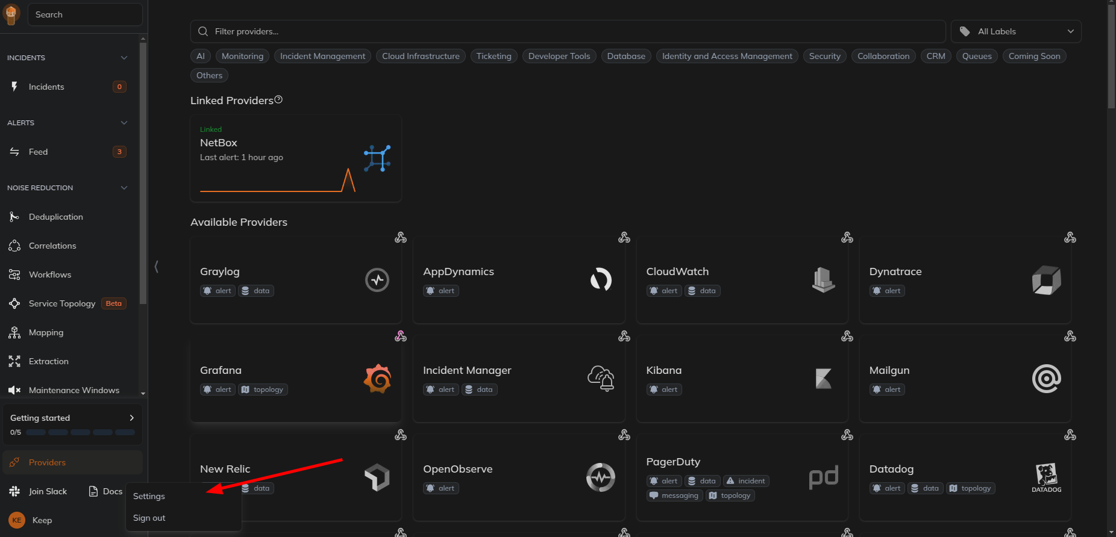Toggle Identity and Access Management filter

click(727, 56)
